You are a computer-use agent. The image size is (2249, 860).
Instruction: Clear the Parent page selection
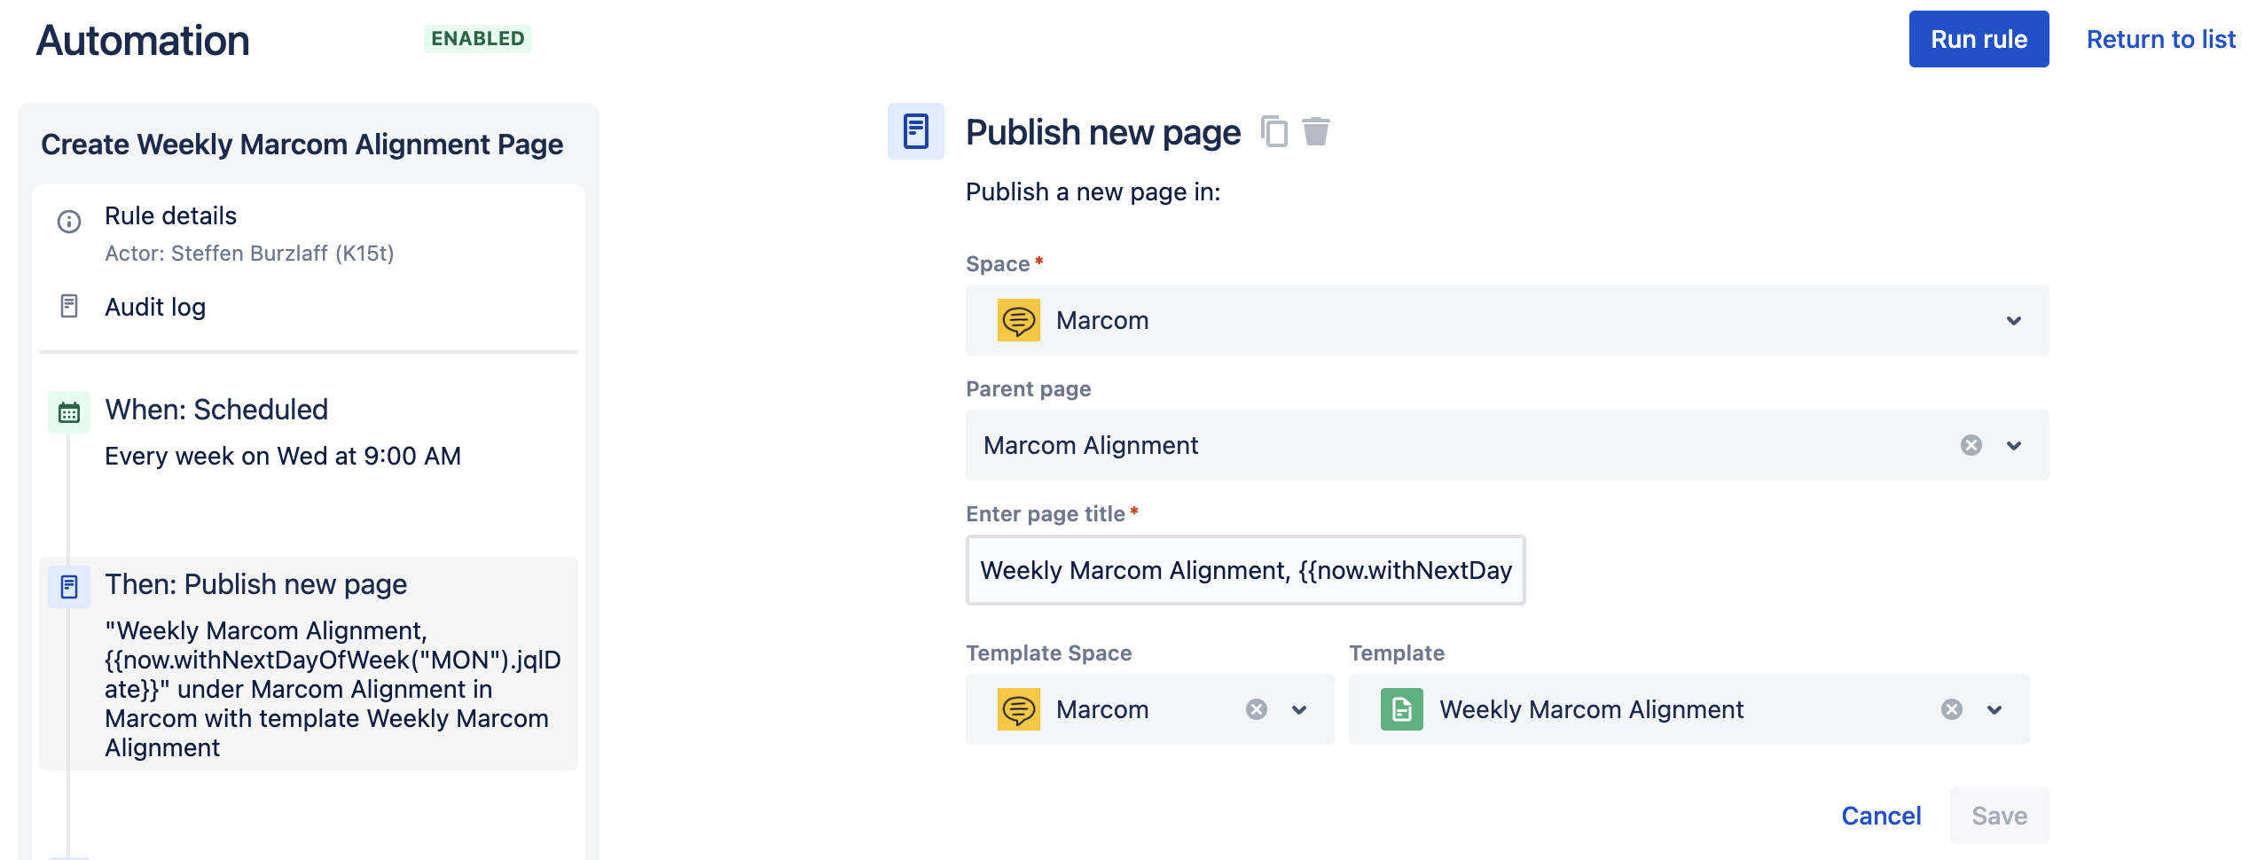pos(1971,445)
